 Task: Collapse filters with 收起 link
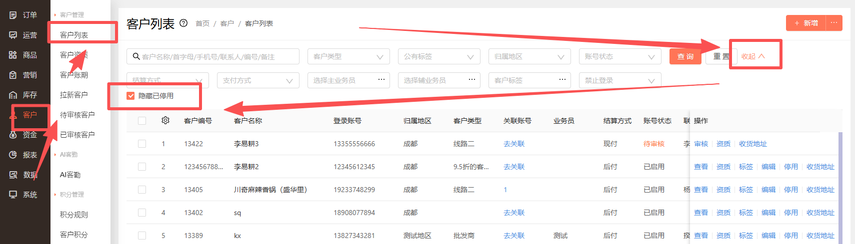(753, 56)
